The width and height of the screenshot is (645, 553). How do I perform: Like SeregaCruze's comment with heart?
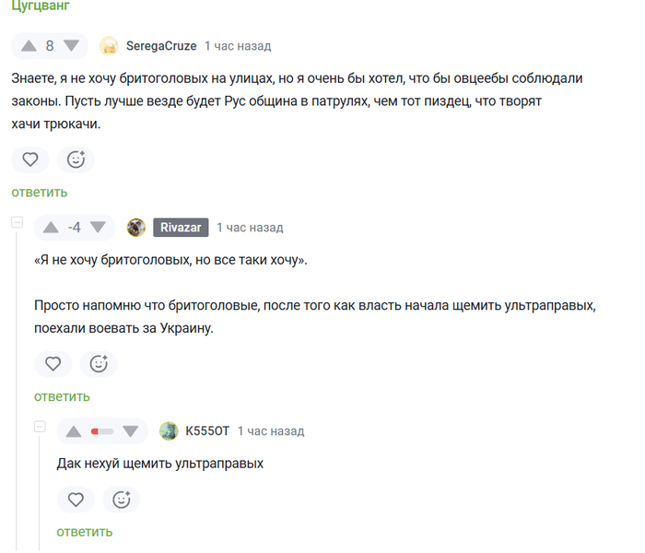29,159
